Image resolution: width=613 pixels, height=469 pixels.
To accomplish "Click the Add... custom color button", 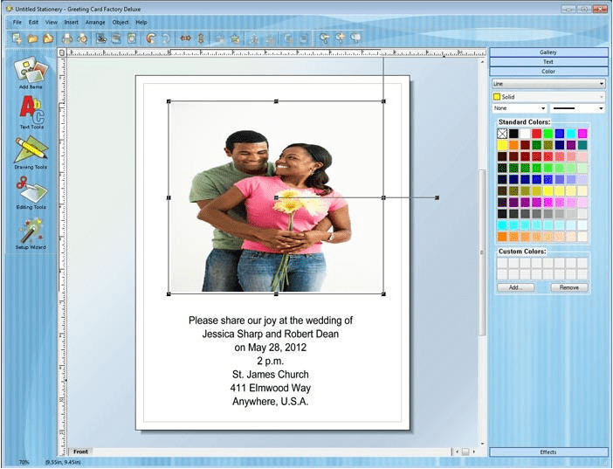I will (x=515, y=287).
